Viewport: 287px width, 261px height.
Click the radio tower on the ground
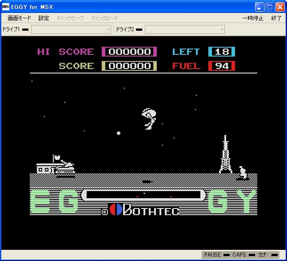pos(225,154)
